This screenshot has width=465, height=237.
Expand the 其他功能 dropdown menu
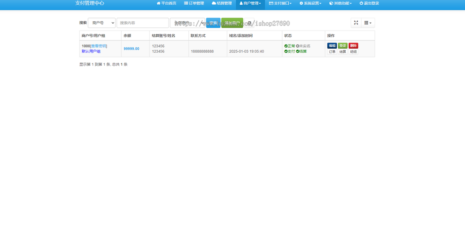tap(341, 3)
